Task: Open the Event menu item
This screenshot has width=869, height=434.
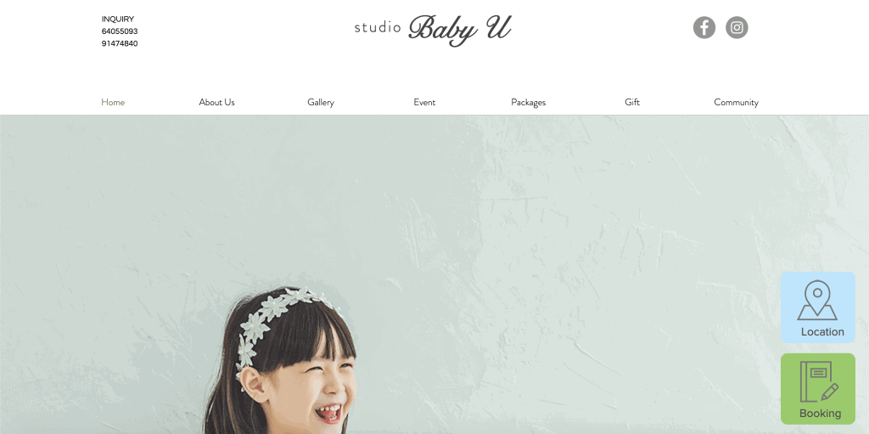Action: pyautogui.click(x=424, y=102)
